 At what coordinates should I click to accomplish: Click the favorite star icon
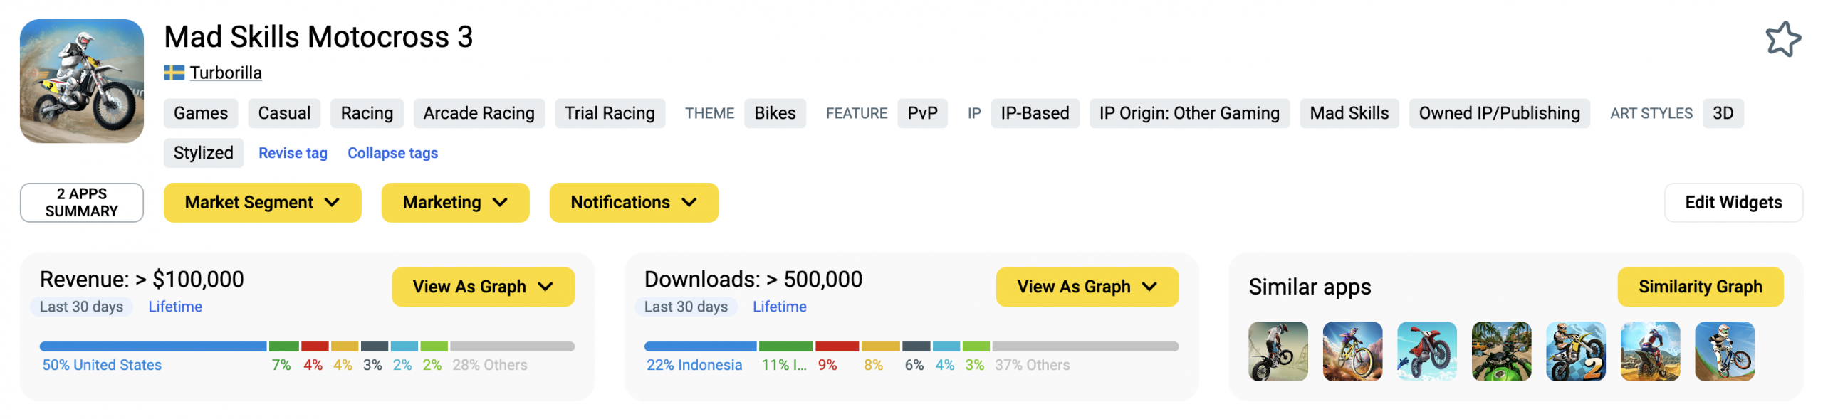pyautogui.click(x=1782, y=39)
